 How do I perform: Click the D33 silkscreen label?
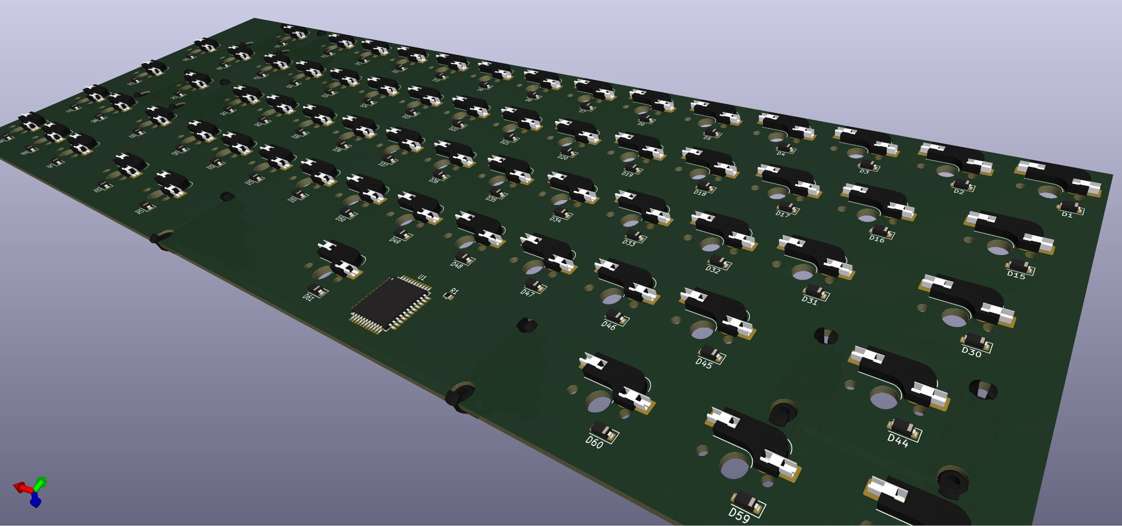pyautogui.click(x=629, y=243)
